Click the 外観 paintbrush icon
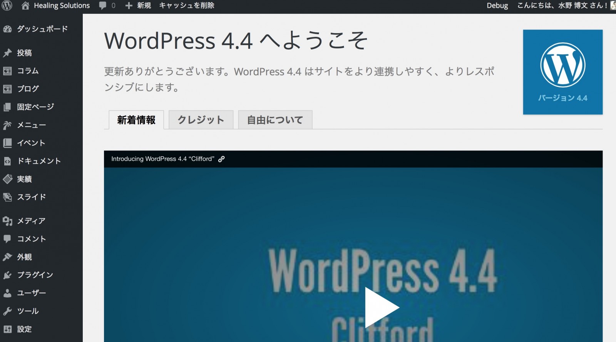 [x=7, y=257]
